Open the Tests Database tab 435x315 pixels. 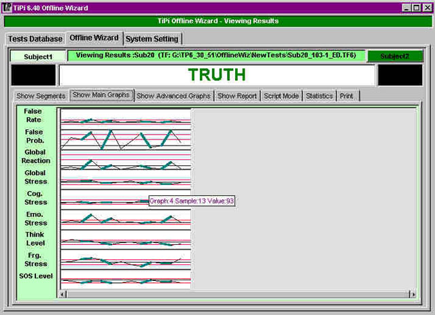click(35, 39)
